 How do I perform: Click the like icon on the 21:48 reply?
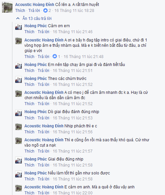point(55,56)
